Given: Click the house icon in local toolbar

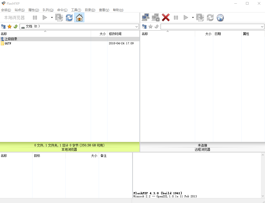Looking at the screenshot, I should (79, 18).
